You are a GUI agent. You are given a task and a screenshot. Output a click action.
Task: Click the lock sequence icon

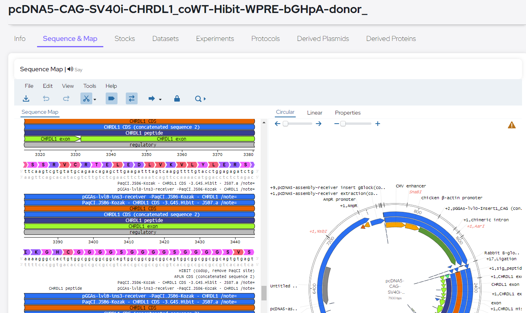[x=177, y=99]
